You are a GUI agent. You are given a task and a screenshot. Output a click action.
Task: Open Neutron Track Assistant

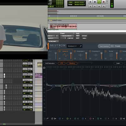point(104,46)
